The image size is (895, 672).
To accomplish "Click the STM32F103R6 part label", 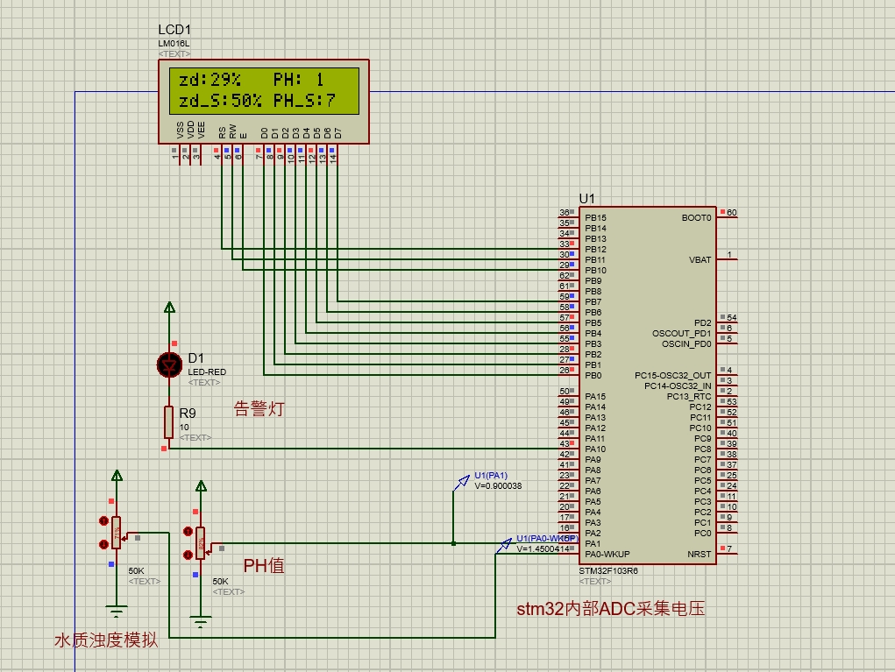I will (x=608, y=570).
